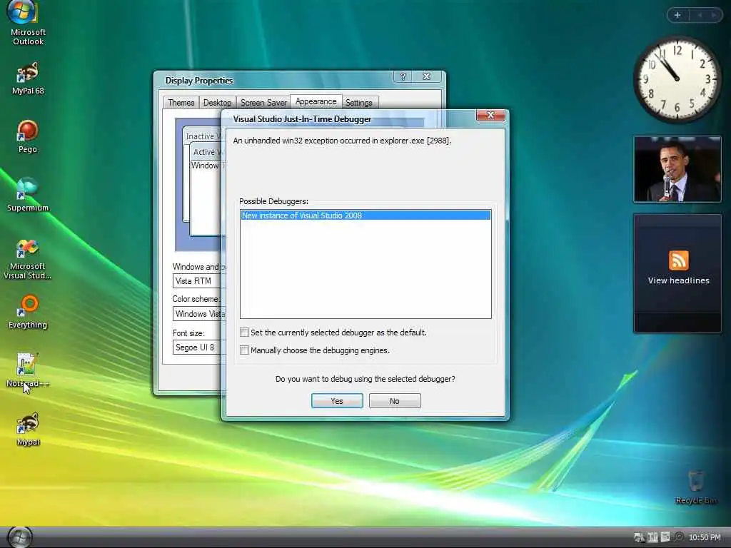Click Yes to debug explorer.exe
The height and width of the screenshot is (548, 731).
pos(337,401)
